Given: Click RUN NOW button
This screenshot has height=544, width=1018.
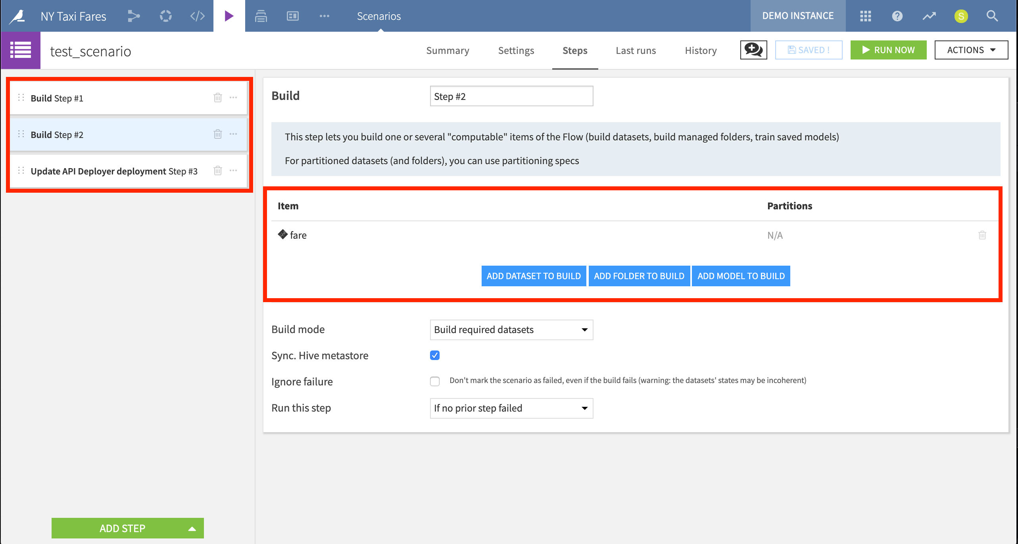Looking at the screenshot, I should (x=888, y=50).
